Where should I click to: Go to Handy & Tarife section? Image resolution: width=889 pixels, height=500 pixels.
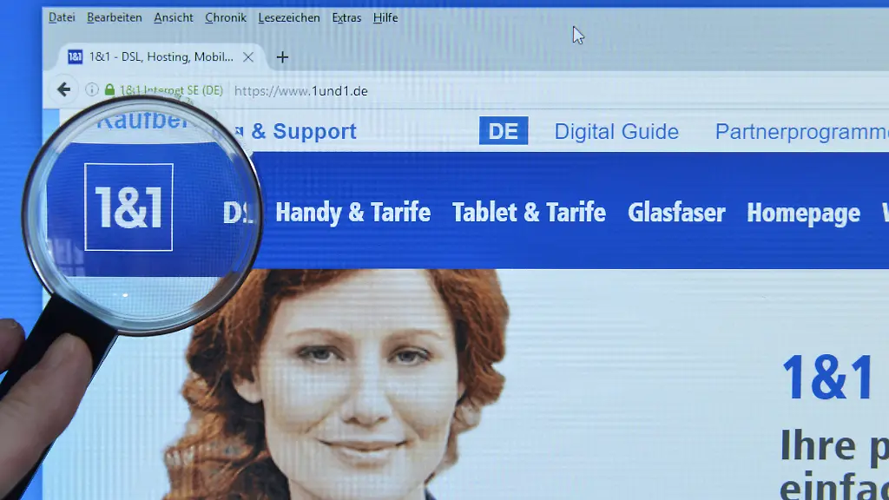352,213
